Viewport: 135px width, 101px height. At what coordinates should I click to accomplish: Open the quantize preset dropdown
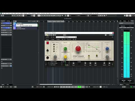click(93, 16)
